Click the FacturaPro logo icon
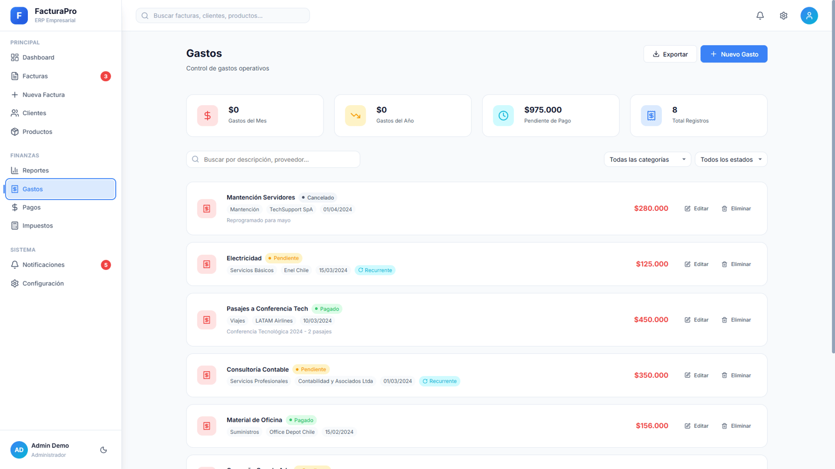The height and width of the screenshot is (469, 835). tap(19, 16)
